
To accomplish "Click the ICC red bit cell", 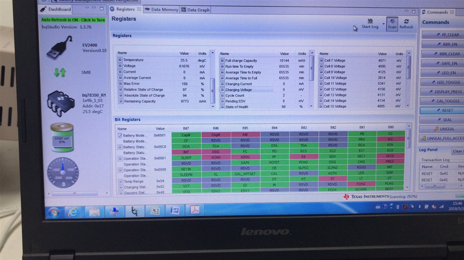I will tap(390, 139).
